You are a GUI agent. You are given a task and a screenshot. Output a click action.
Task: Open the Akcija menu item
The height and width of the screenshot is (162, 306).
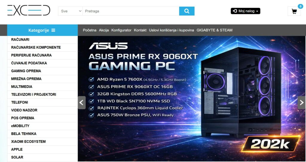tap(104, 30)
